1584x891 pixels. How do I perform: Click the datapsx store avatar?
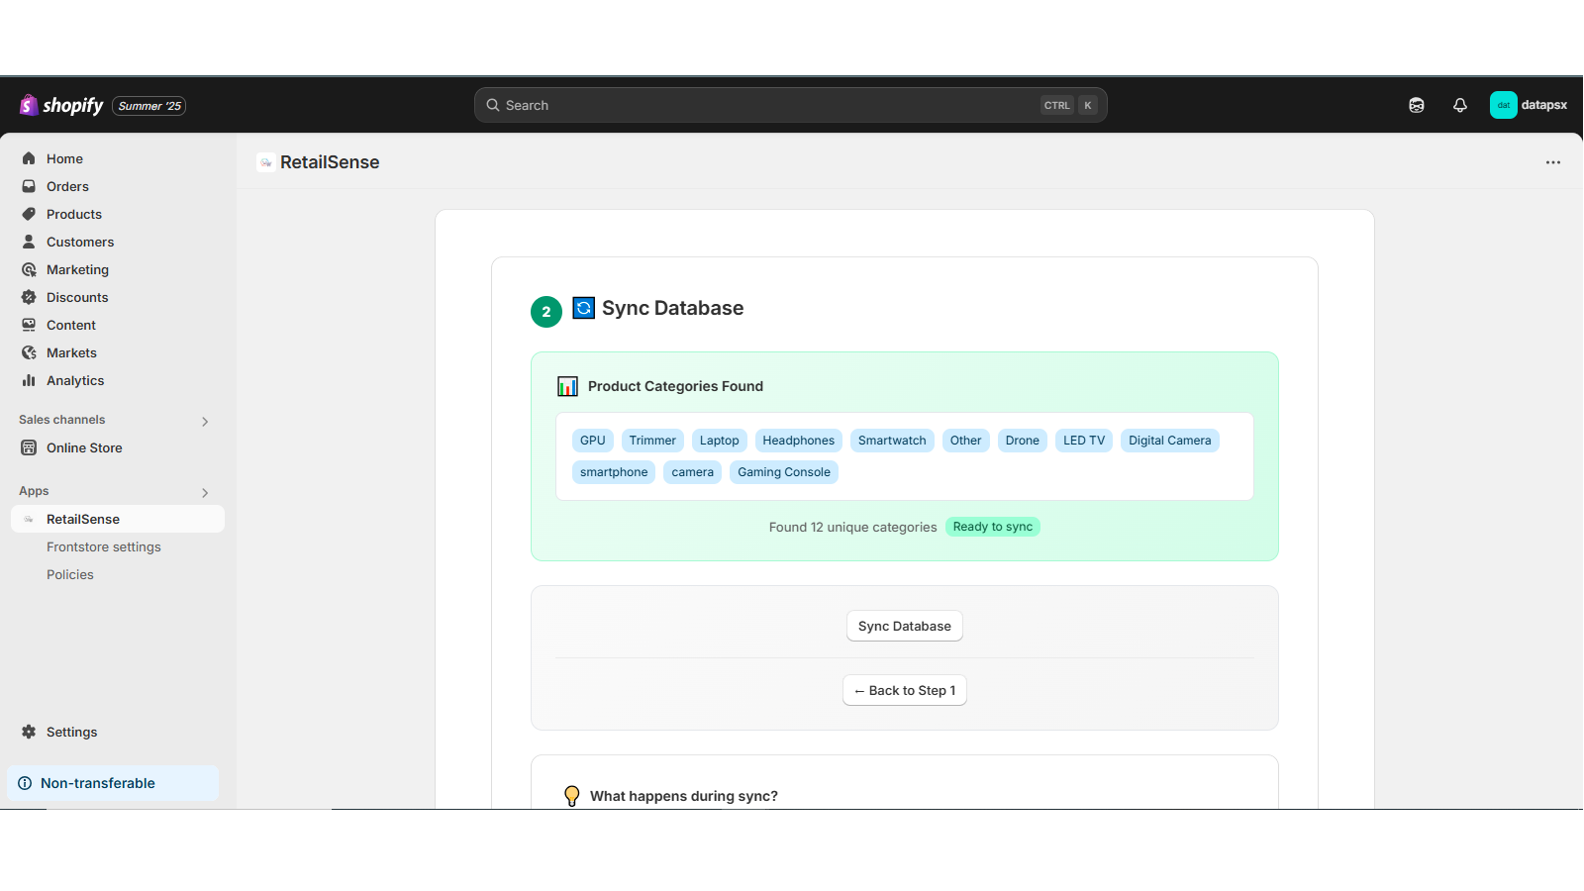click(1504, 105)
